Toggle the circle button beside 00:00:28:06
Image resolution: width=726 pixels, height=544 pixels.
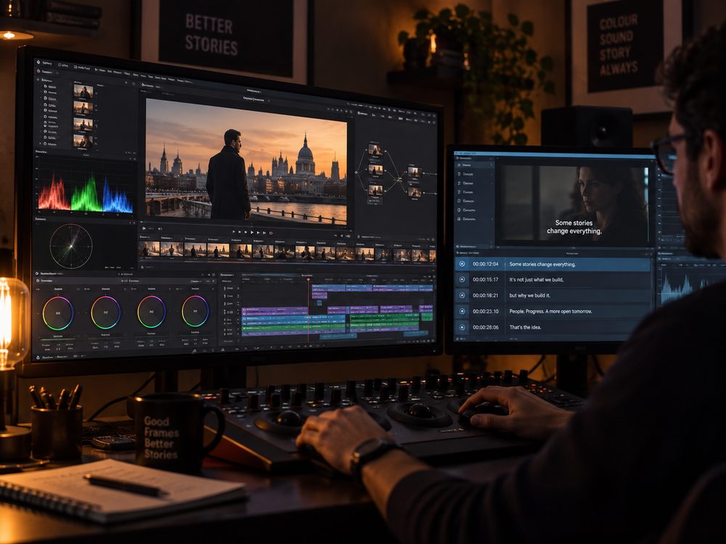[x=462, y=327]
